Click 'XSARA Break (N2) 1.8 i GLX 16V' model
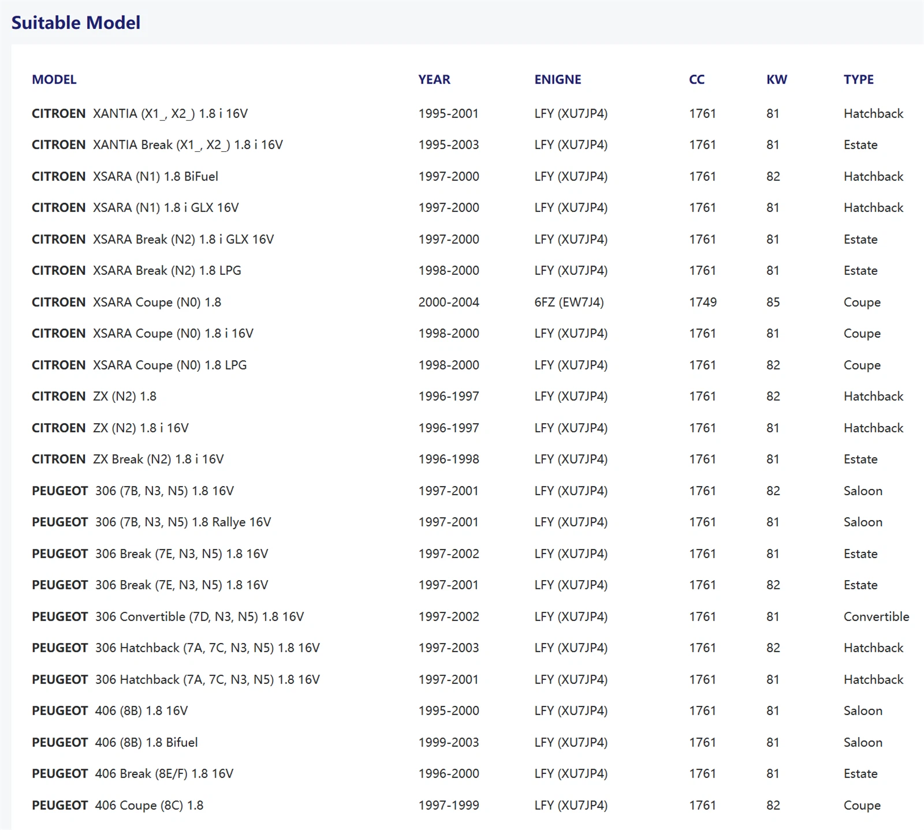 click(184, 240)
